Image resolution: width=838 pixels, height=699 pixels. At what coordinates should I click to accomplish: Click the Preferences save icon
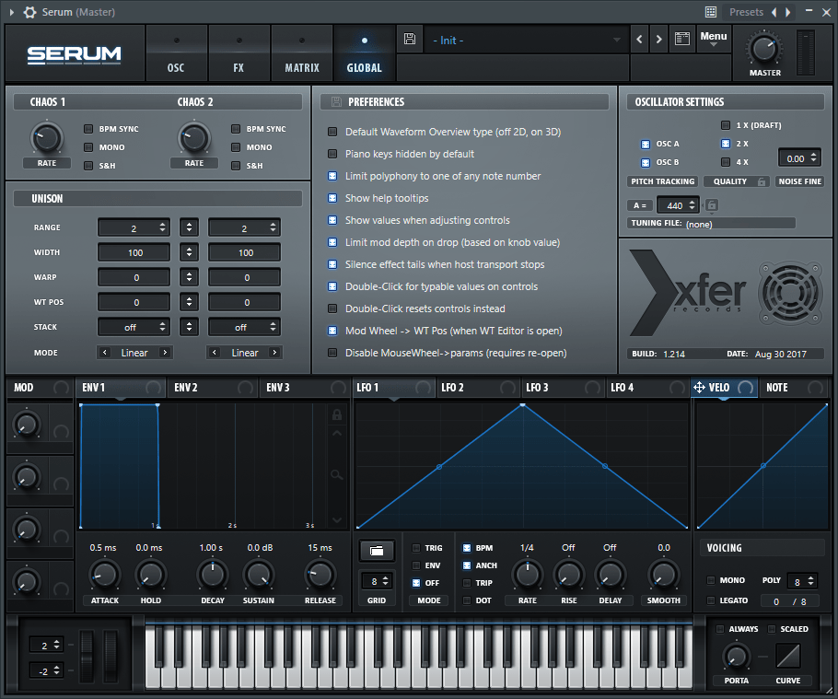pos(336,101)
